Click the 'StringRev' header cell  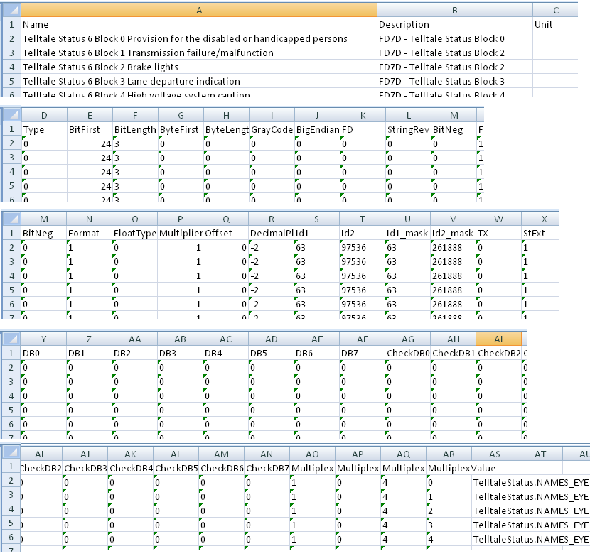(x=409, y=129)
